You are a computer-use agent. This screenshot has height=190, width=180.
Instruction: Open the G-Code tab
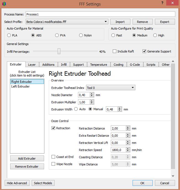[135, 65]
